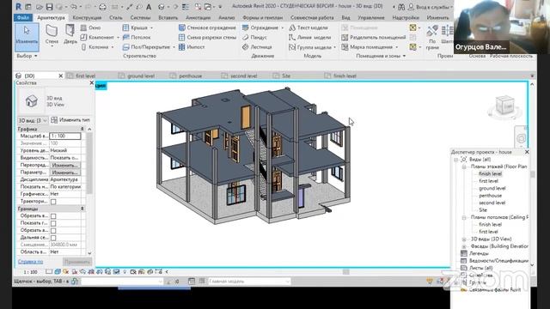Click Изменить button for Переопред... row
Viewport: 550px width, 309px height.
65,166
